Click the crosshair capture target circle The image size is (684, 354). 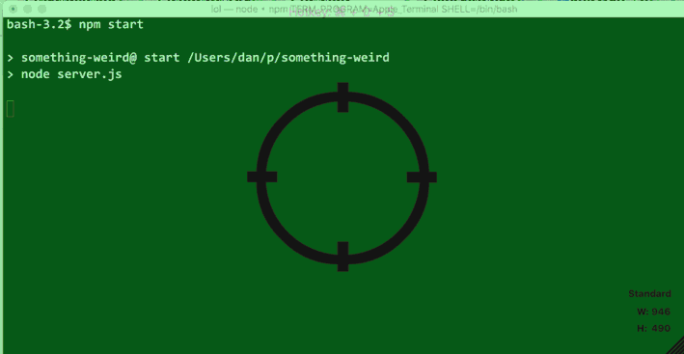point(342,177)
